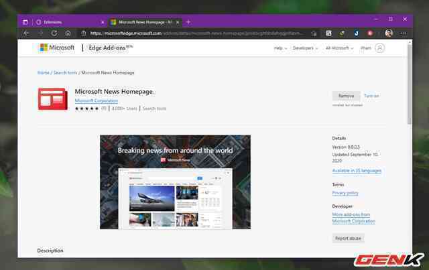Image resolution: width=429 pixels, height=270 pixels.
Task: Expand the All Microsoft dropdown
Action: pyautogui.click(x=340, y=48)
